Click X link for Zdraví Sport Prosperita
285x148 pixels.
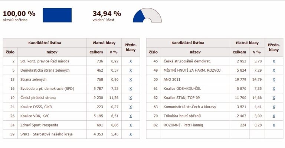(131, 125)
